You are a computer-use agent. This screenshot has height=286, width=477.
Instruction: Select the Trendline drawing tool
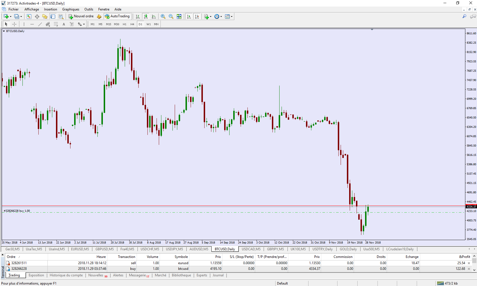(40, 24)
